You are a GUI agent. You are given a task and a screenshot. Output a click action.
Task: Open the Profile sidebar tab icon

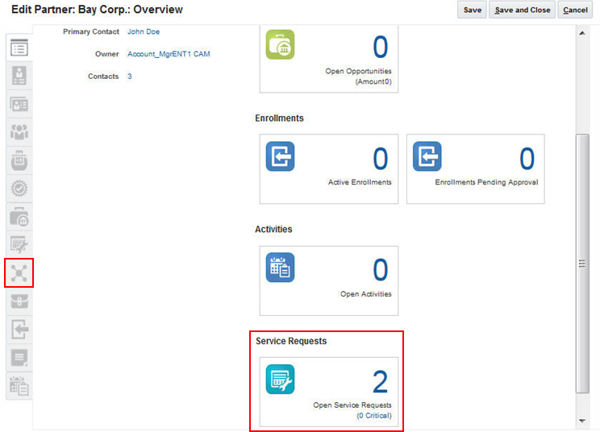(x=19, y=75)
